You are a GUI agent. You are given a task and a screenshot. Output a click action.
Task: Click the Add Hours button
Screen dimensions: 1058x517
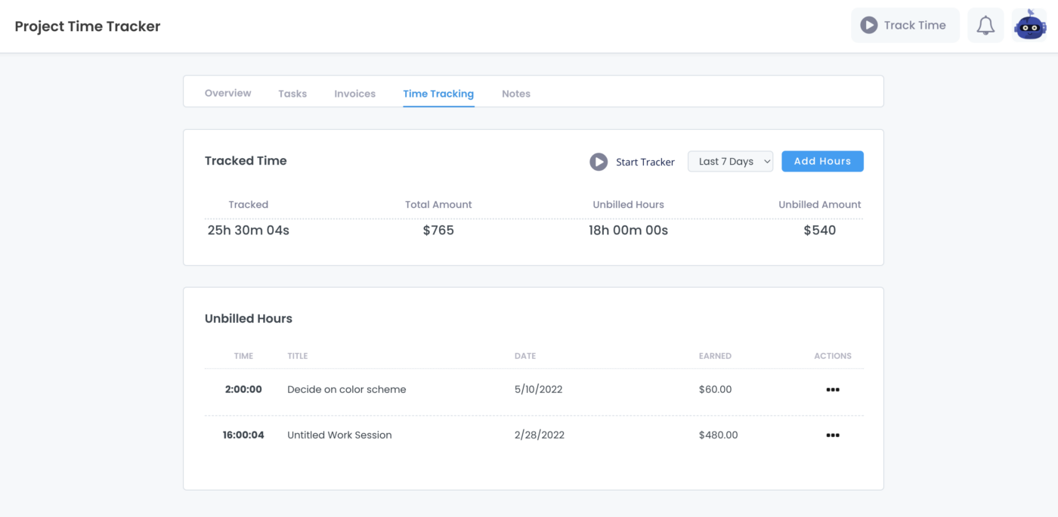pyautogui.click(x=822, y=161)
